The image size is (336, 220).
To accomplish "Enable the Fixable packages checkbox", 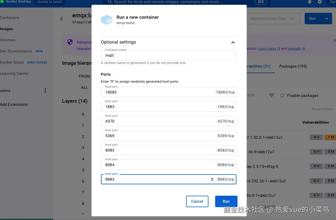I will click(282, 95).
